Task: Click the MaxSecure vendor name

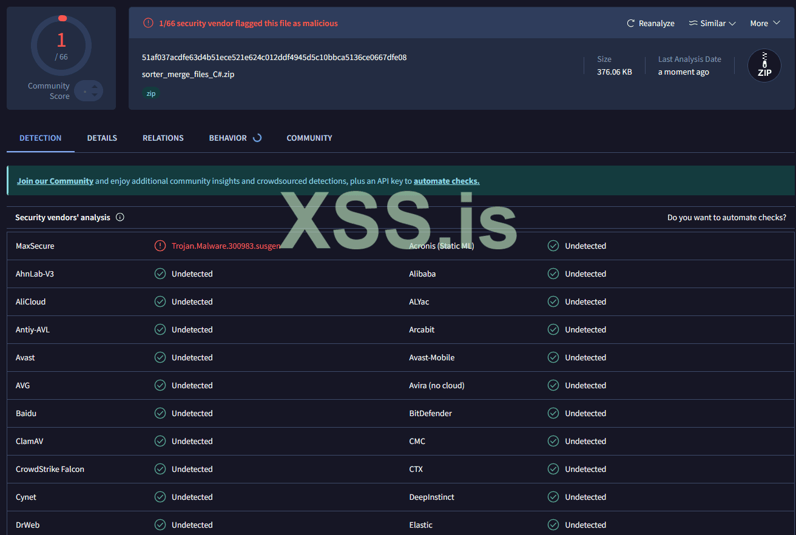Action: pyautogui.click(x=35, y=246)
